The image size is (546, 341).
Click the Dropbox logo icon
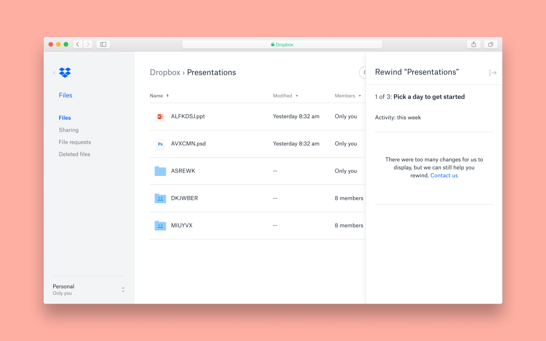[x=65, y=72]
